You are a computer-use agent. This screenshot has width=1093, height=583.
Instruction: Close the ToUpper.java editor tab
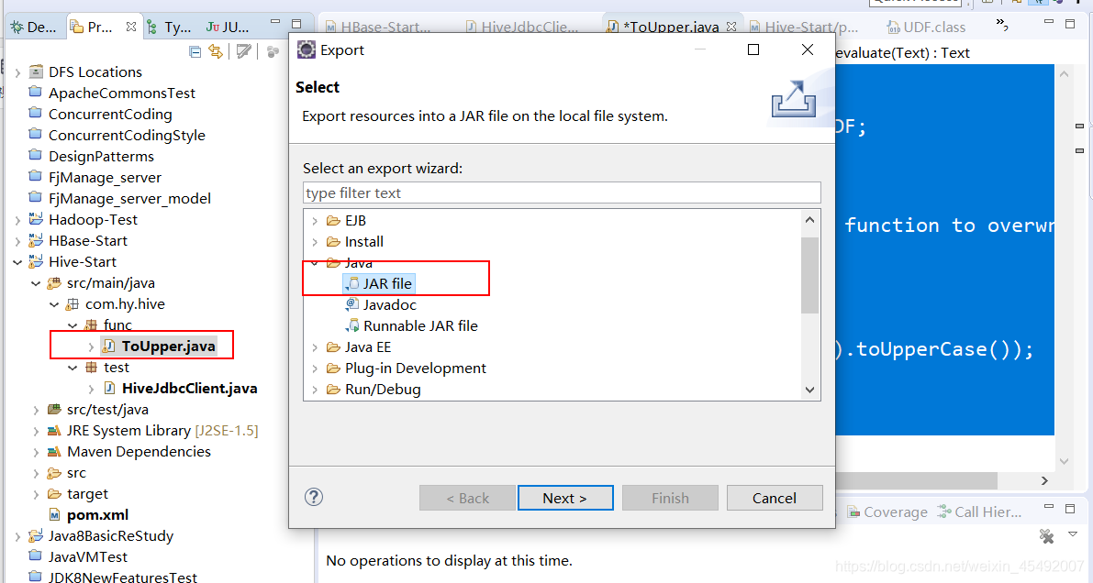click(x=731, y=27)
